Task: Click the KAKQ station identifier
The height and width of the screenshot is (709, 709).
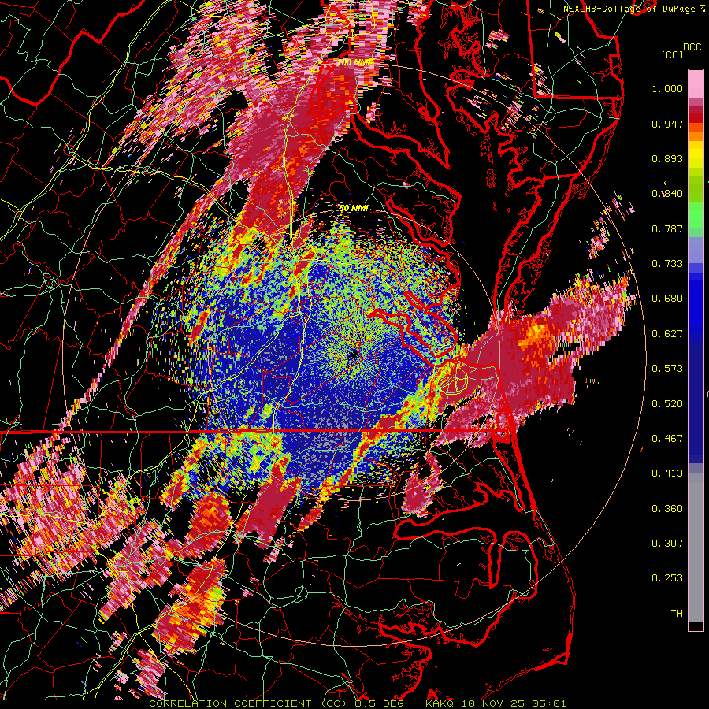Action: pyautogui.click(x=441, y=703)
